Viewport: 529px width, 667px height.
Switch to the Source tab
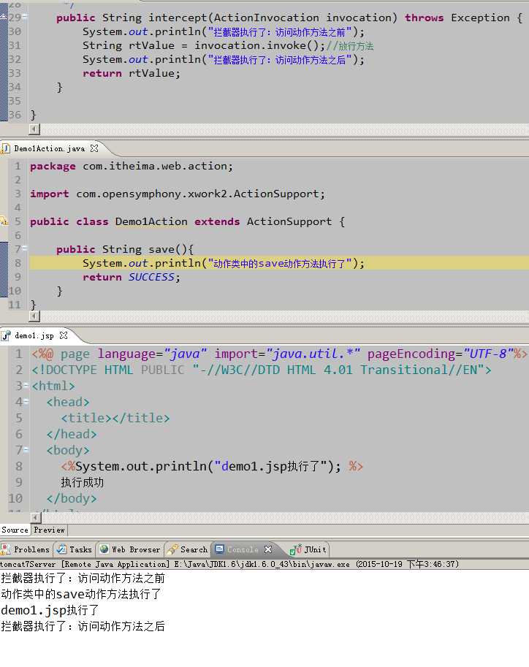point(15,530)
